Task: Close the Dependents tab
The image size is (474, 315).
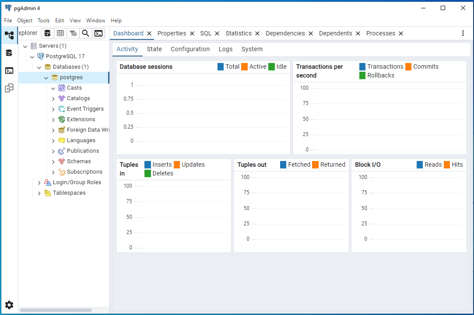Action: (x=358, y=33)
